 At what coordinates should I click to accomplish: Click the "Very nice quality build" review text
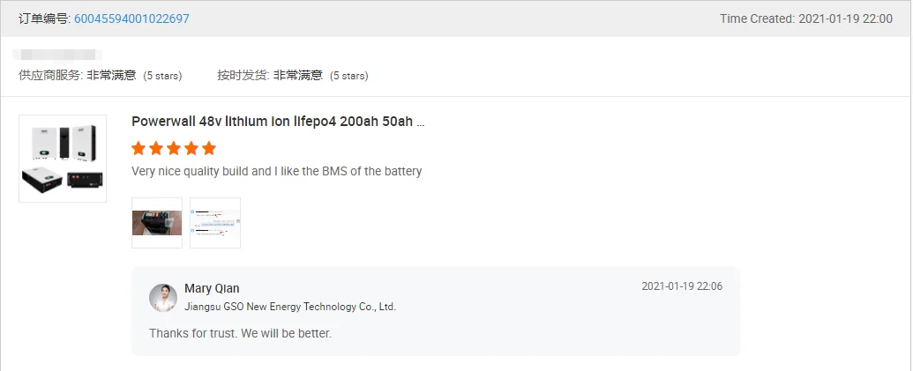point(276,171)
